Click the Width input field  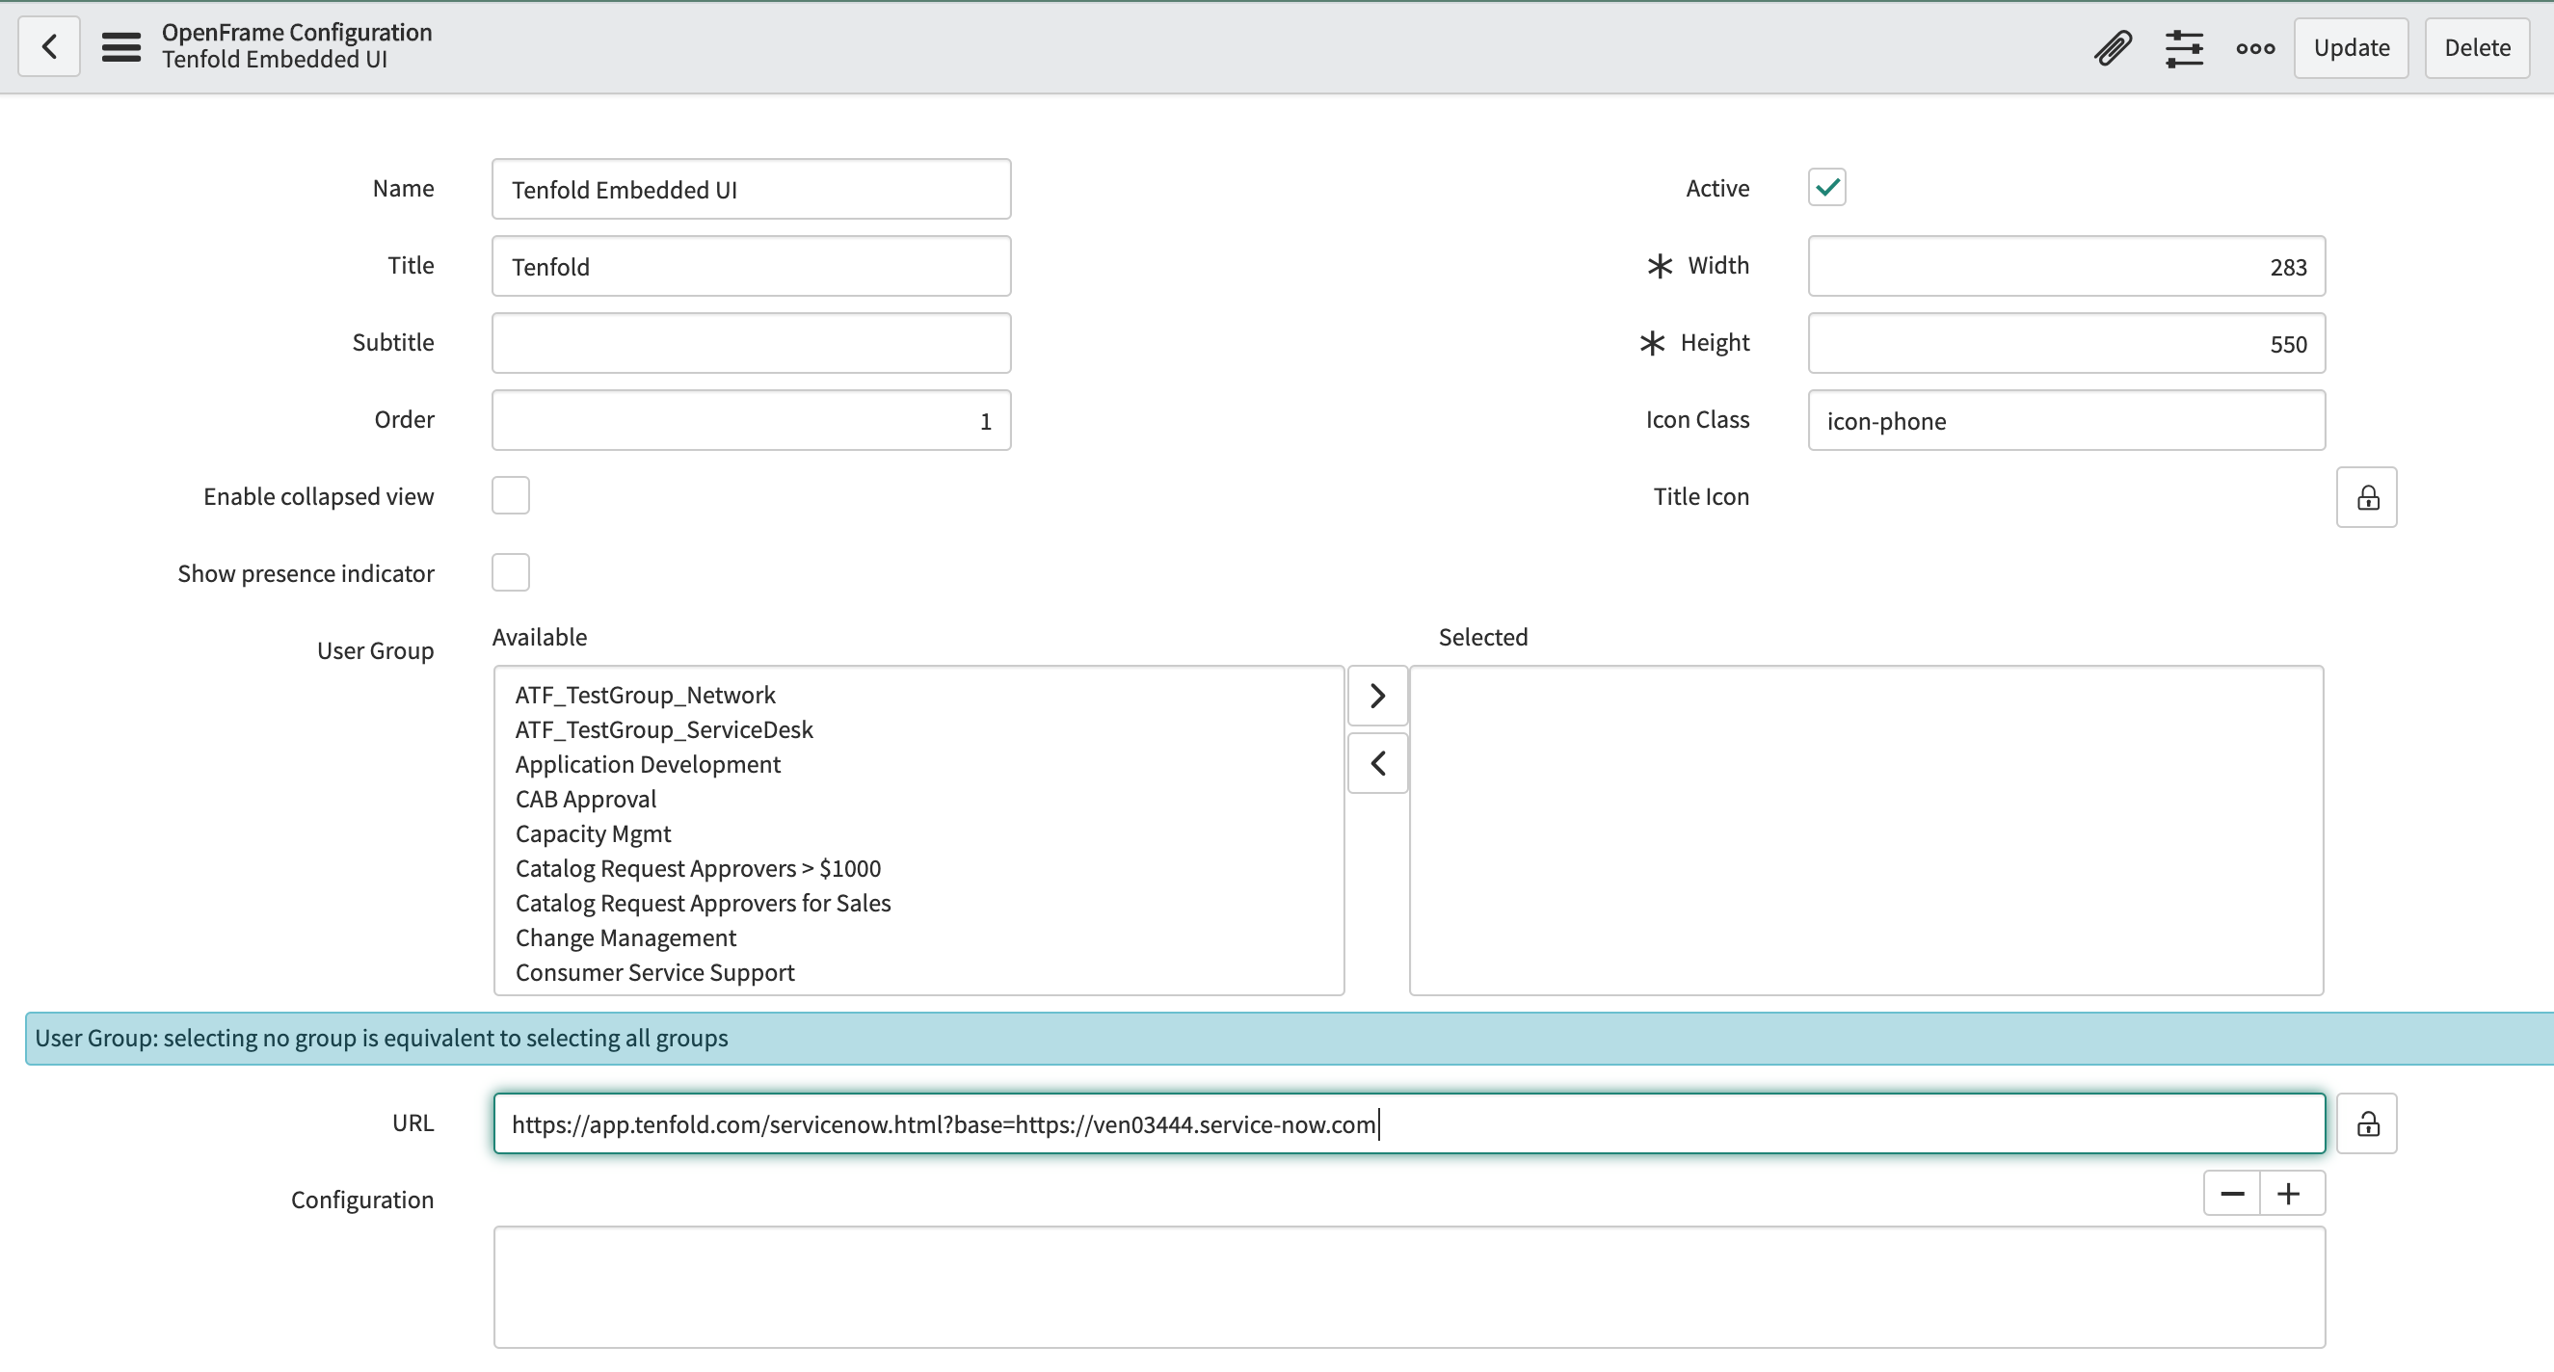(2065, 266)
